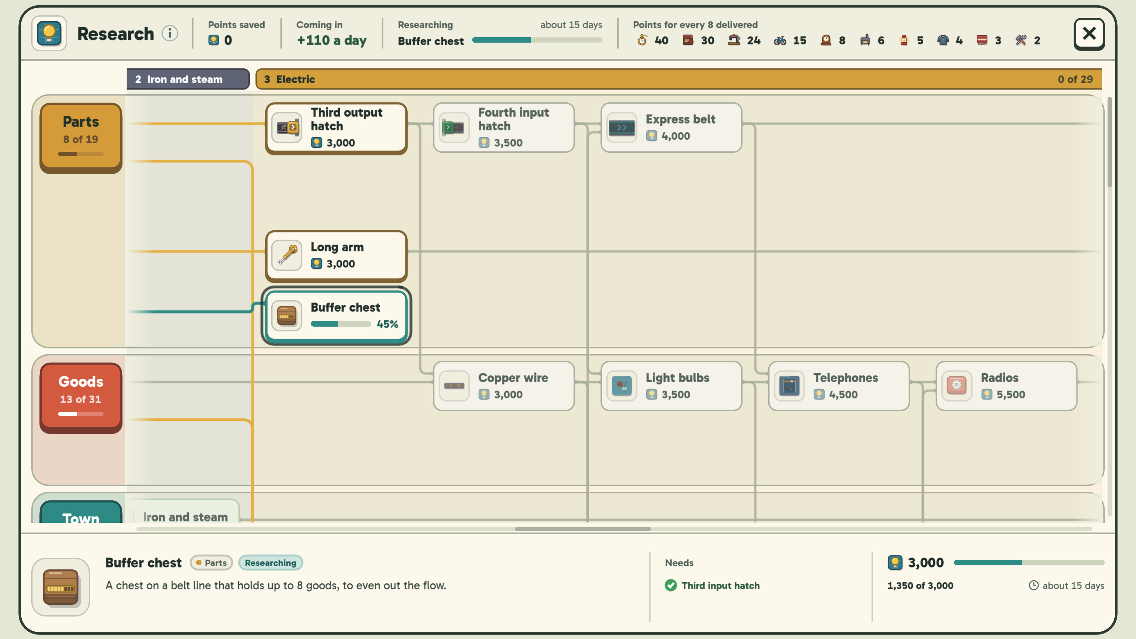The image size is (1136, 639).
Task: Click the Light bulbs node icon
Action: [x=622, y=386]
